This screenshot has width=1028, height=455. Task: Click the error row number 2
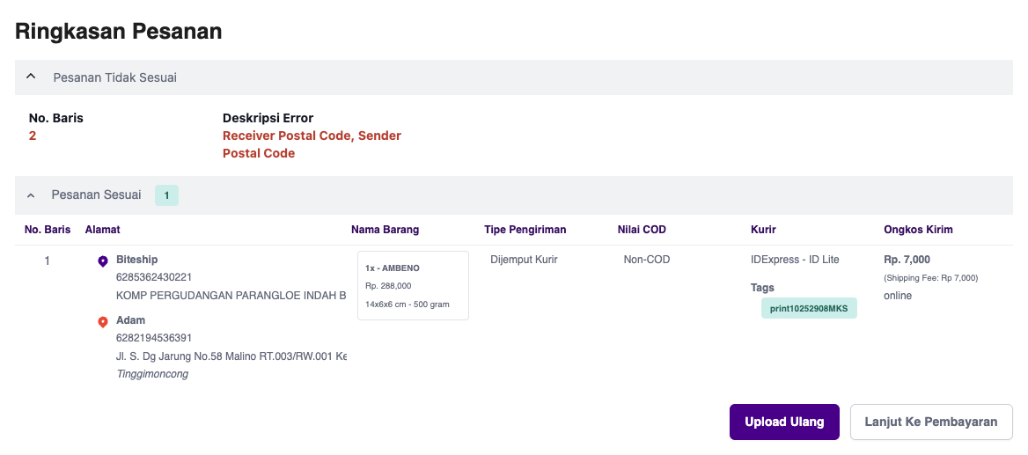point(32,136)
